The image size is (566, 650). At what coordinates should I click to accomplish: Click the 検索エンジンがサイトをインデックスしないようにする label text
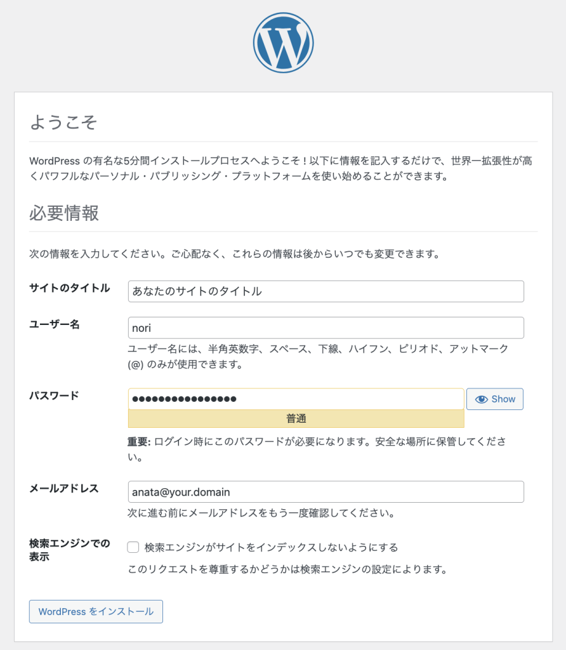[x=271, y=547]
